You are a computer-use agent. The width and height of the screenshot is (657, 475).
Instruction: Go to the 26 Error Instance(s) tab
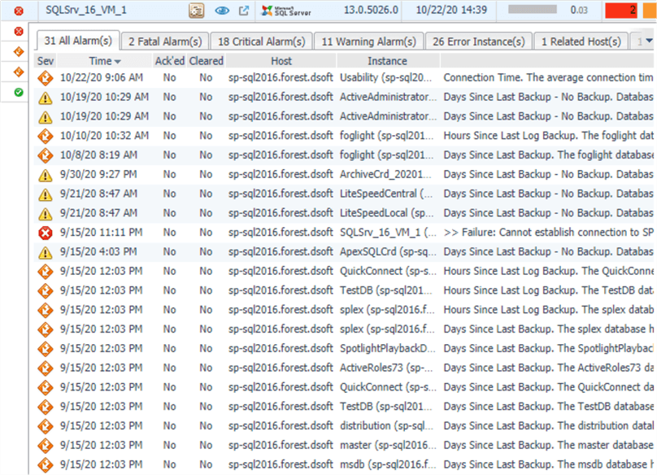pyautogui.click(x=478, y=41)
